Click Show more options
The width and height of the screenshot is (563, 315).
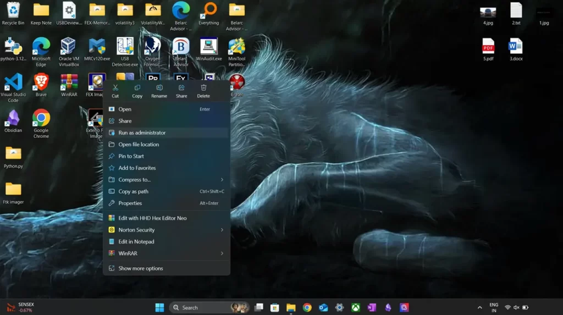coord(141,268)
